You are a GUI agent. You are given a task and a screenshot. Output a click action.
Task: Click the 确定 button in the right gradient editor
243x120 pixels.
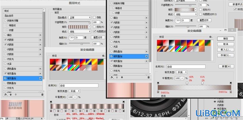(x=225, y=39)
